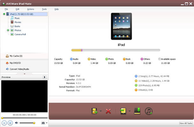Image resolution: width=194 pixels, height=127 pixels.
Task: Click the '11 Video(s)' summary line
Action: point(154,81)
